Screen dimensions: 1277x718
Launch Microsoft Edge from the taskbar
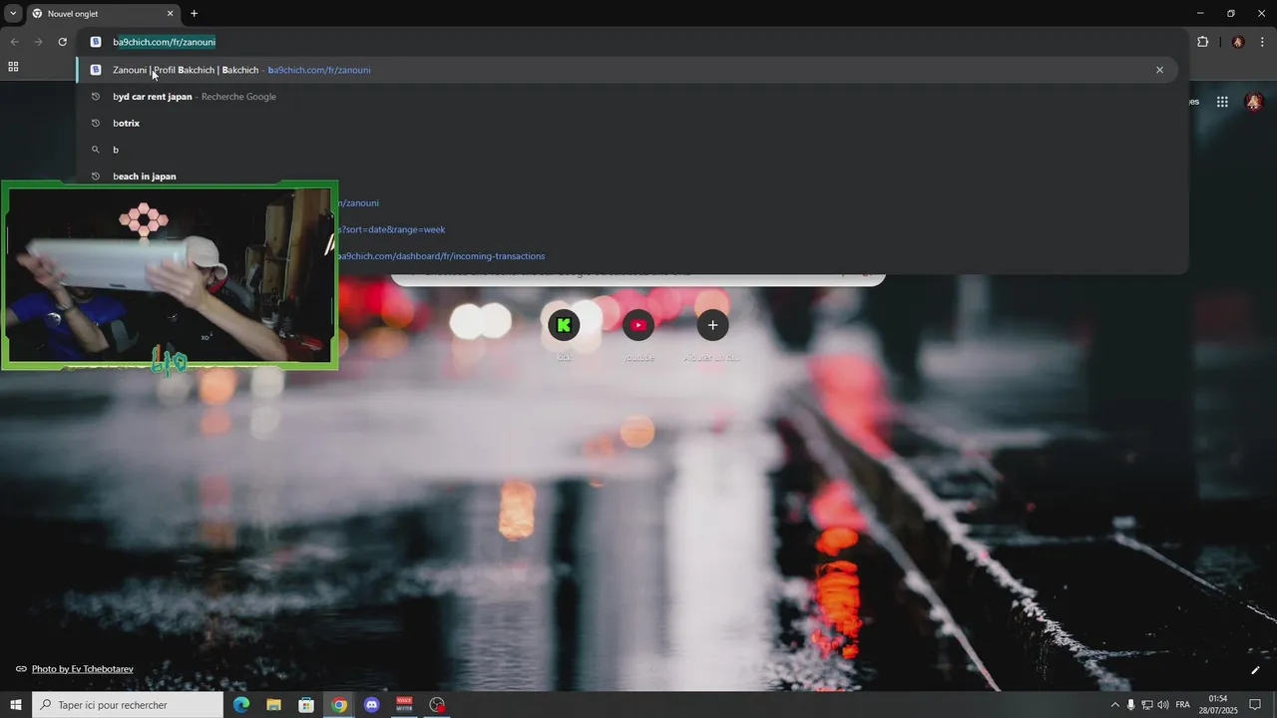(240, 705)
